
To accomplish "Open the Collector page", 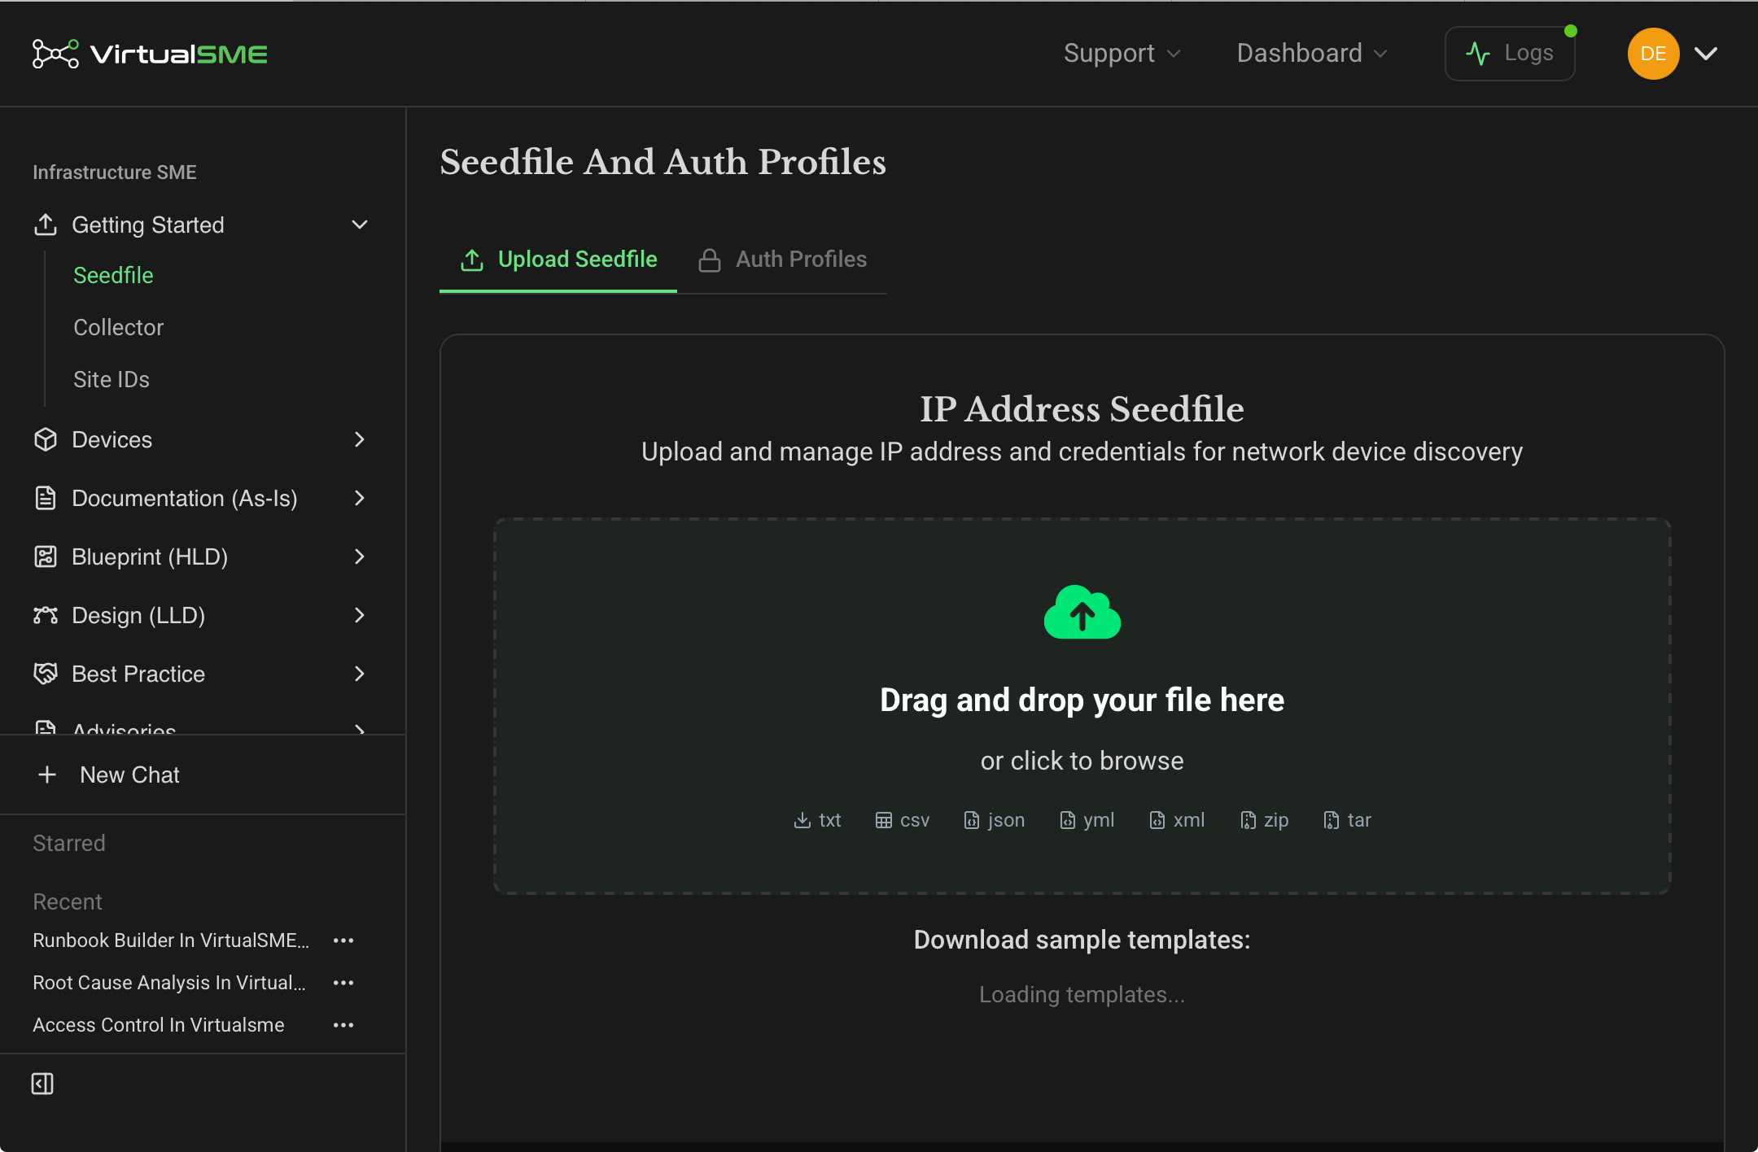I will pos(118,327).
